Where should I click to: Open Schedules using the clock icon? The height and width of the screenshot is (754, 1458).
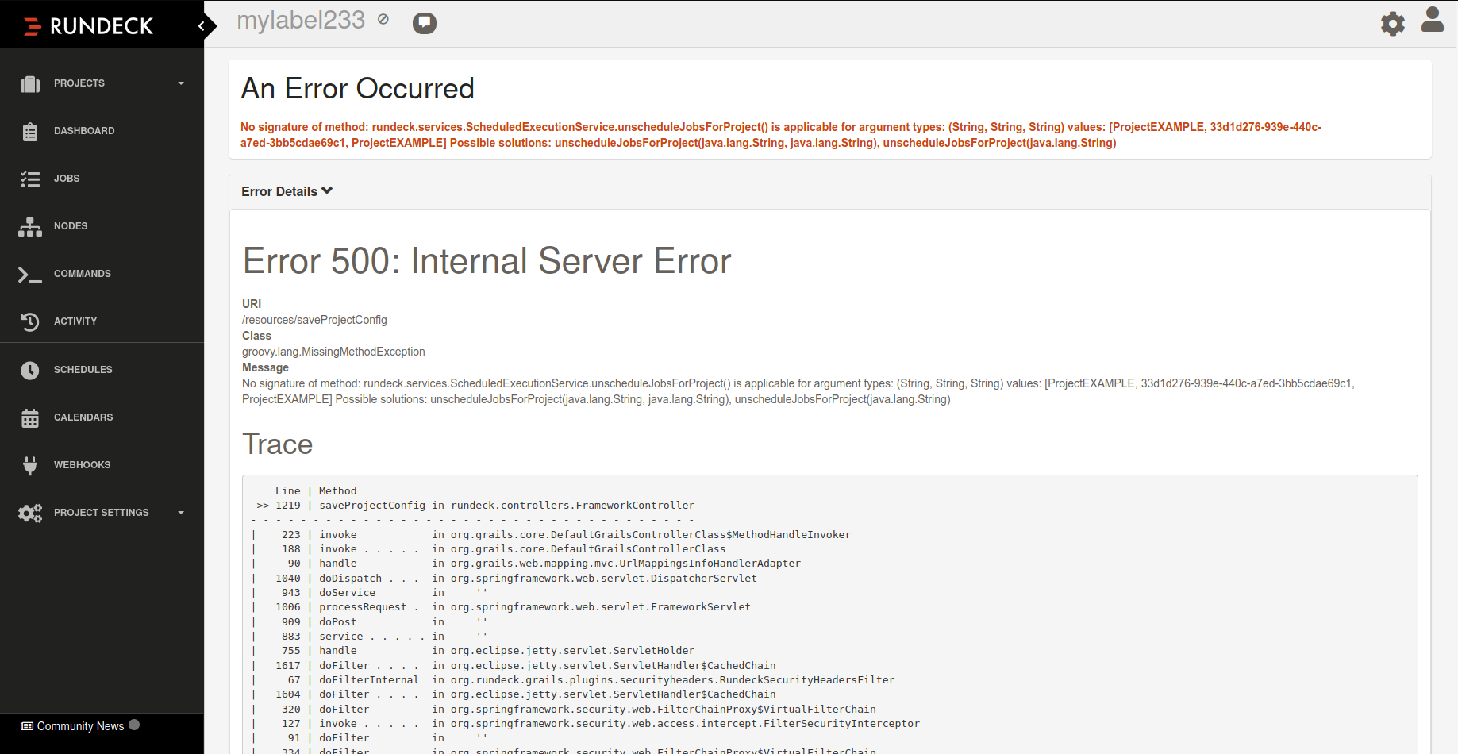coord(30,370)
